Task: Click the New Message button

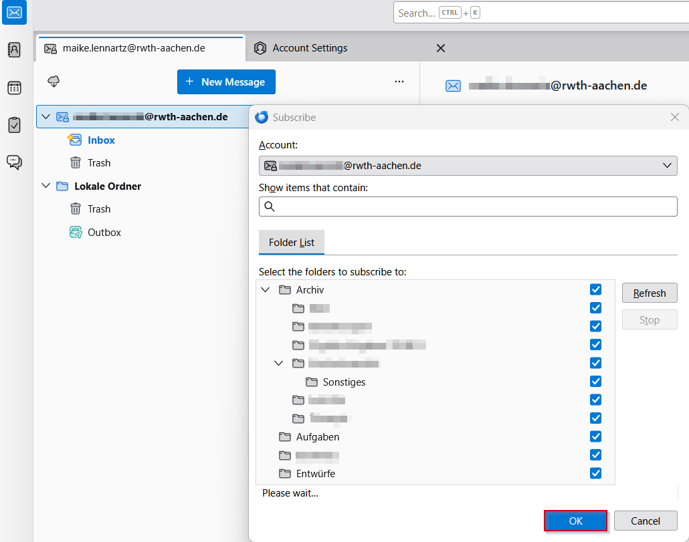Action: pyautogui.click(x=226, y=82)
